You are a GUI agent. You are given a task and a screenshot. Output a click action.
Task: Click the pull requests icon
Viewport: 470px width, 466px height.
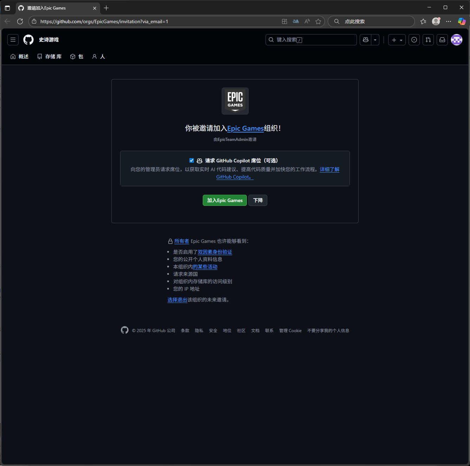(428, 40)
